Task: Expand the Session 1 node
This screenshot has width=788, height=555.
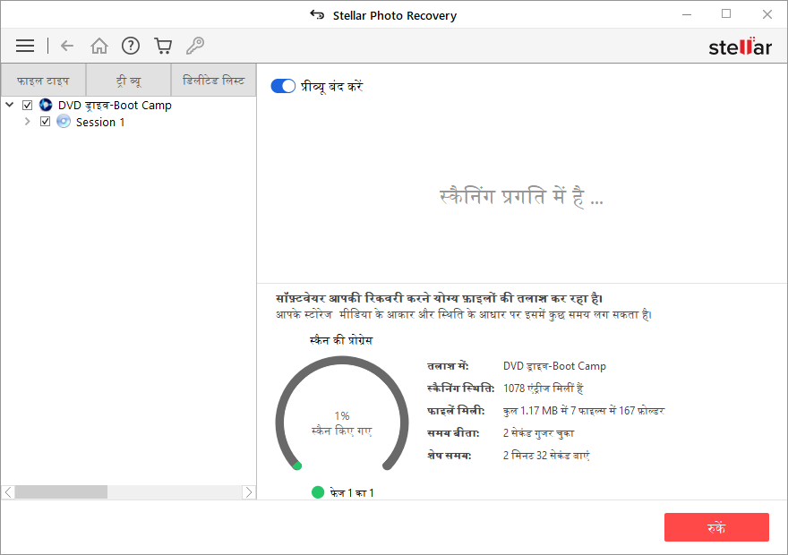Action: (28, 122)
